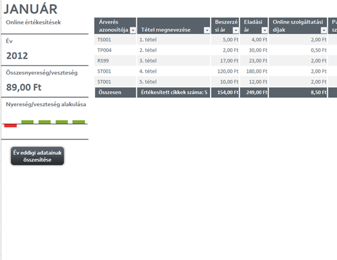
Task: Select selling price 23,00 Ft cell
Action: coord(254,61)
